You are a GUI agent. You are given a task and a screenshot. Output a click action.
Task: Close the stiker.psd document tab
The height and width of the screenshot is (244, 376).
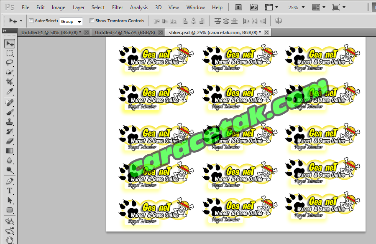coord(266,33)
